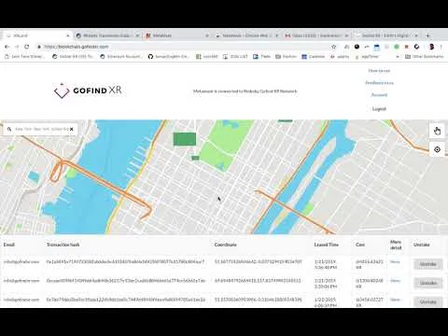Open More link in third table row
The width and height of the screenshot is (448, 336).
395,300
